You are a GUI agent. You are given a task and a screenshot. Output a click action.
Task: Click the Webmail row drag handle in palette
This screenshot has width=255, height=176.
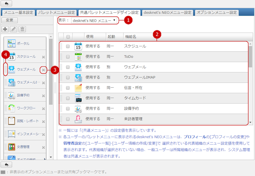[5, 69]
